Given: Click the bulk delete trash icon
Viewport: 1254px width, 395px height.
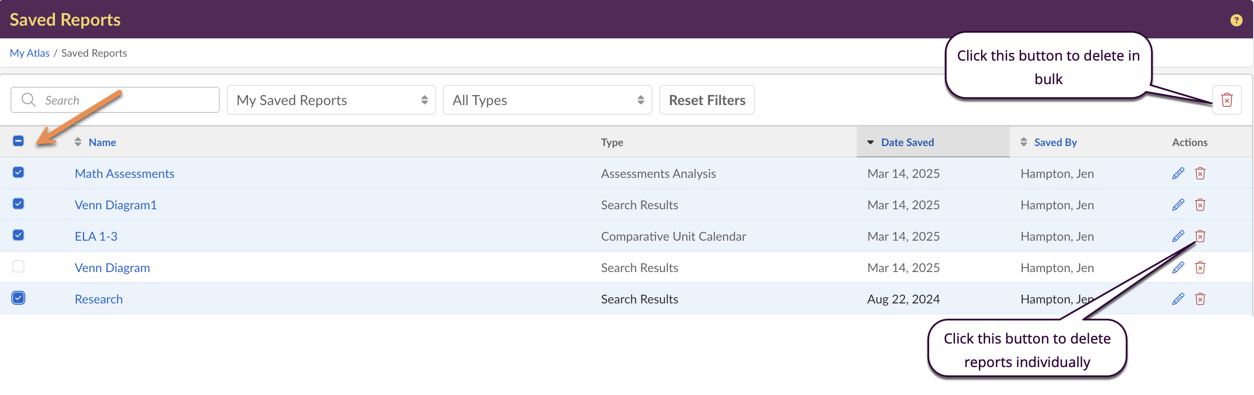Looking at the screenshot, I should (1226, 100).
